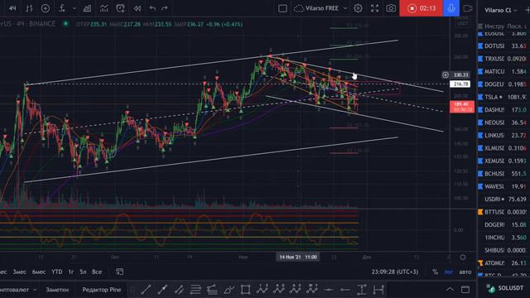Viewport: 530px width, 298px height.
Task: Maximize the bottom panel window icon
Action: [465, 290]
